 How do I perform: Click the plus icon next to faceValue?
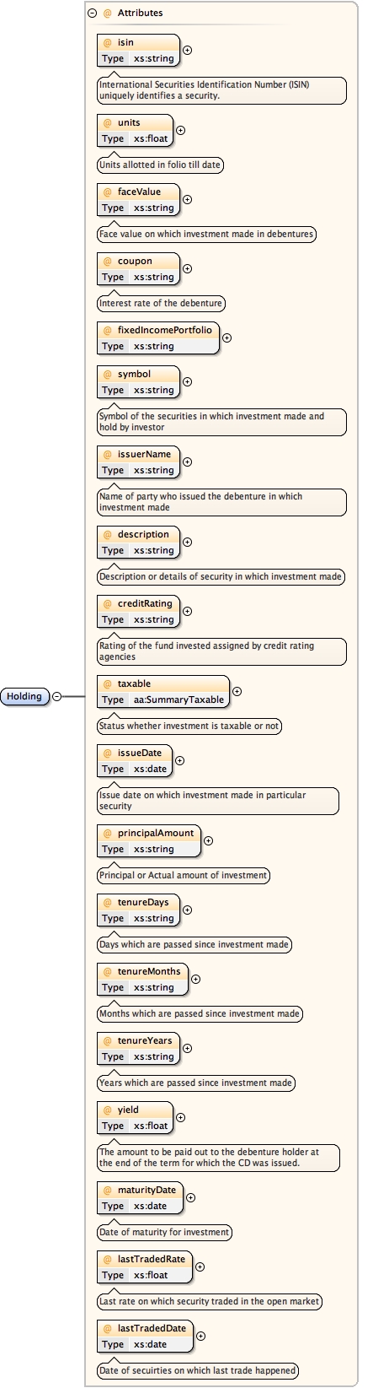tap(187, 199)
